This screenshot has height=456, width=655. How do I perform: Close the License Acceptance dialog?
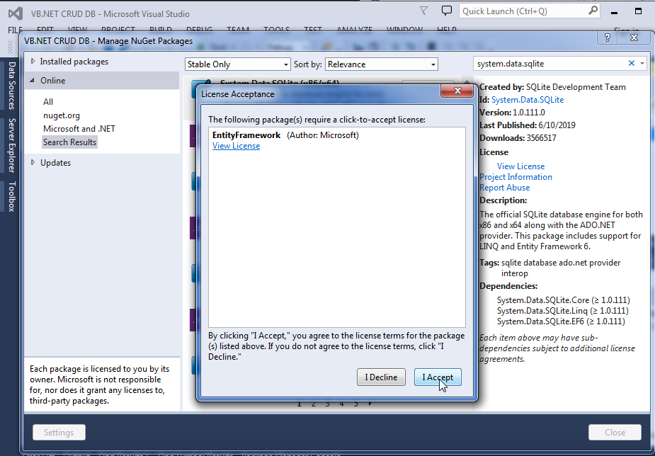pos(457,91)
